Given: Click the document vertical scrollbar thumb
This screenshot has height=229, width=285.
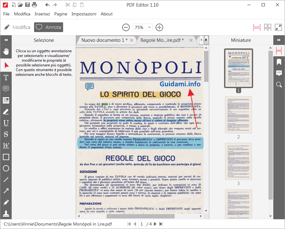Looking at the screenshot, I should pos(206,66).
